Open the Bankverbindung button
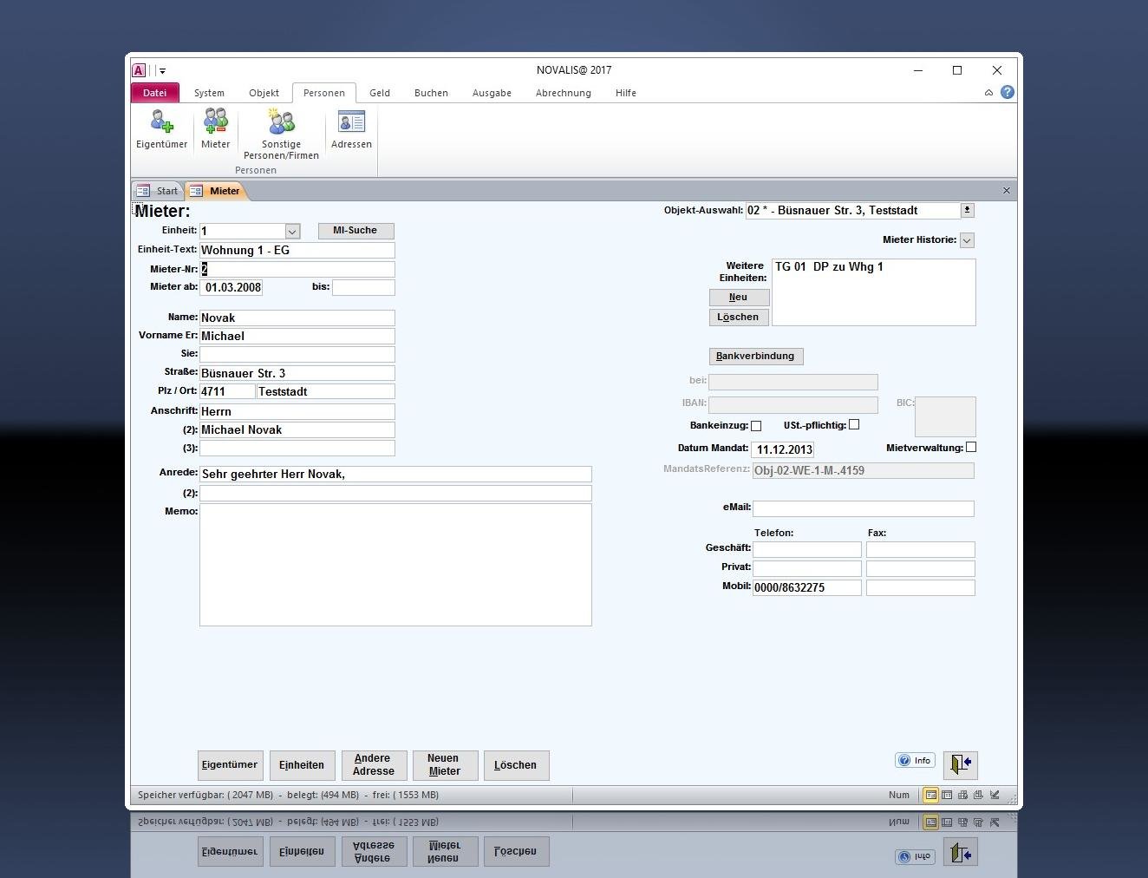The image size is (1148, 878). point(755,357)
